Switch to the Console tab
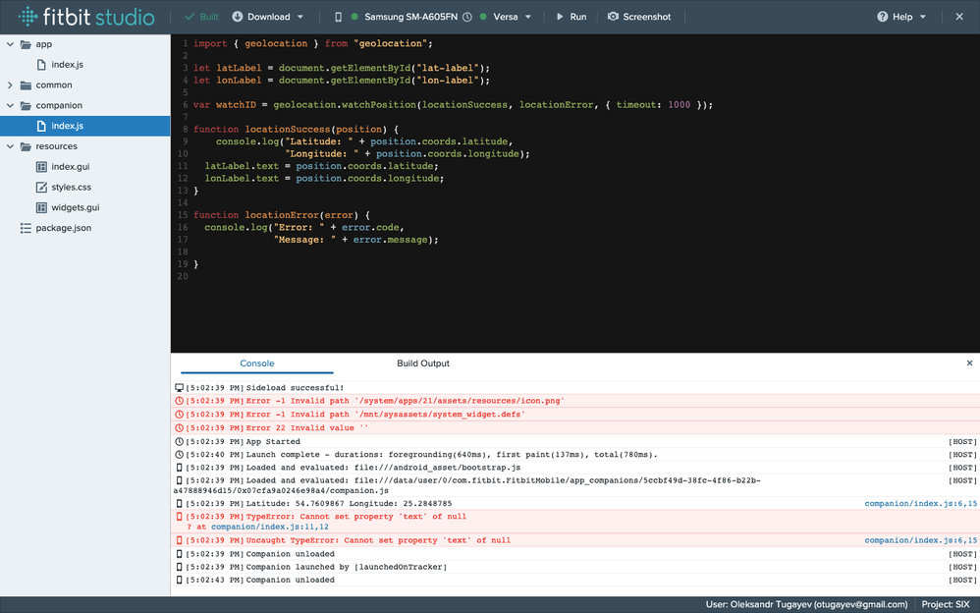The height and width of the screenshot is (613, 980). pyautogui.click(x=257, y=363)
